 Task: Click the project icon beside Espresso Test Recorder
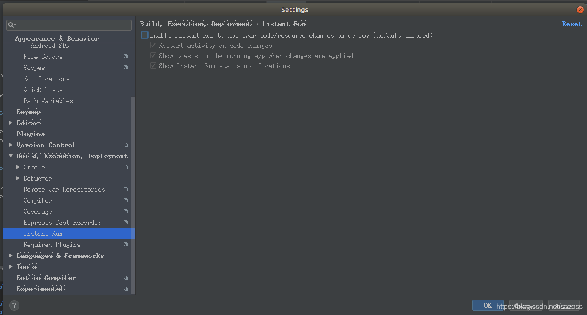pos(126,222)
